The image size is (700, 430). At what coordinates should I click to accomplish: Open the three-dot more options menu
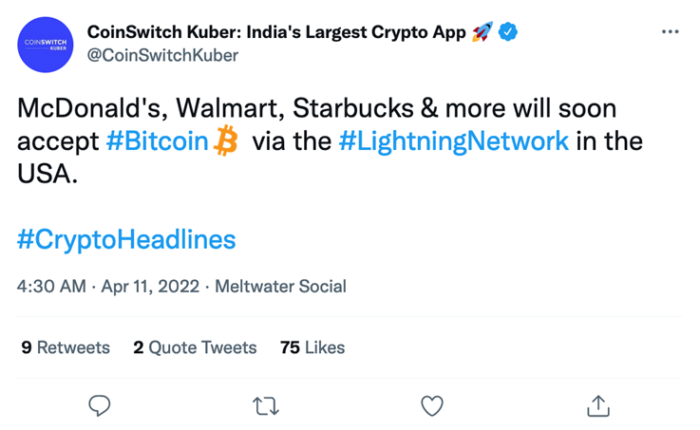point(671,31)
